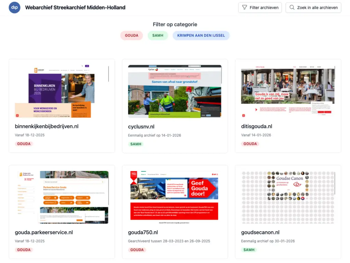Open the Filter archieven button
This screenshot has width=350, height=263.
click(x=260, y=8)
